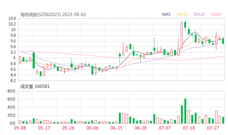
Task: Click the chart title 海特高新[SZ002023] 2023-08-02
Action: point(53,15)
